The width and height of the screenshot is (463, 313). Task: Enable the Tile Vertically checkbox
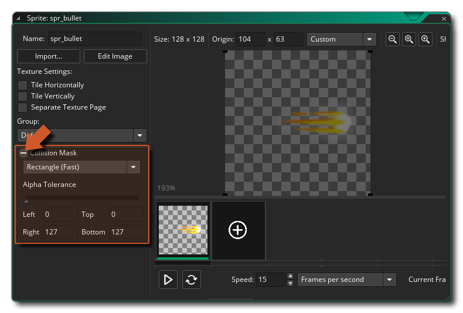point(22,96)
